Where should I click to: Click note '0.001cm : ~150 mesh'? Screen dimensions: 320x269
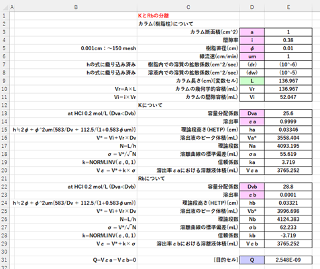pyautogui.click(x=109, y=48)
